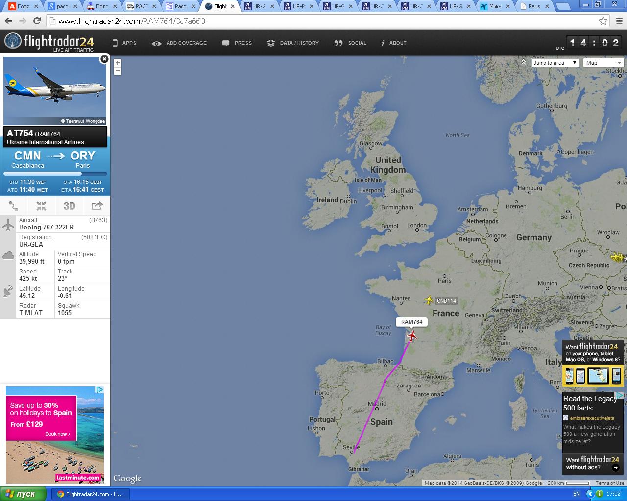Open the ABOUT menu item
This screenshot has height=501, width=627.
tap(394, 43)
